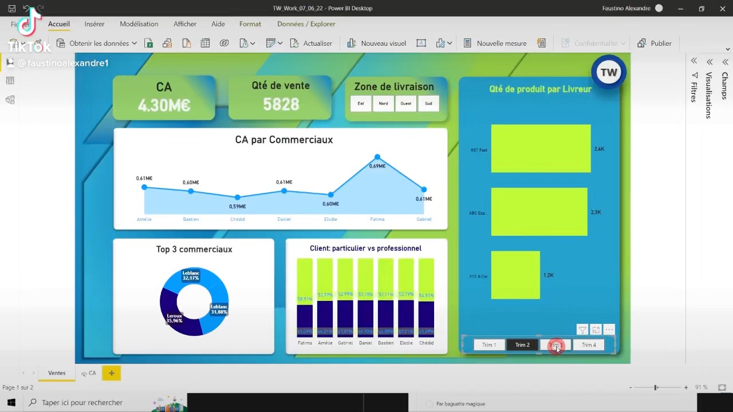The height and width of the screenshot is (412, 733).
Task: Switch to the CA page tab
Action: click(92, 373)
